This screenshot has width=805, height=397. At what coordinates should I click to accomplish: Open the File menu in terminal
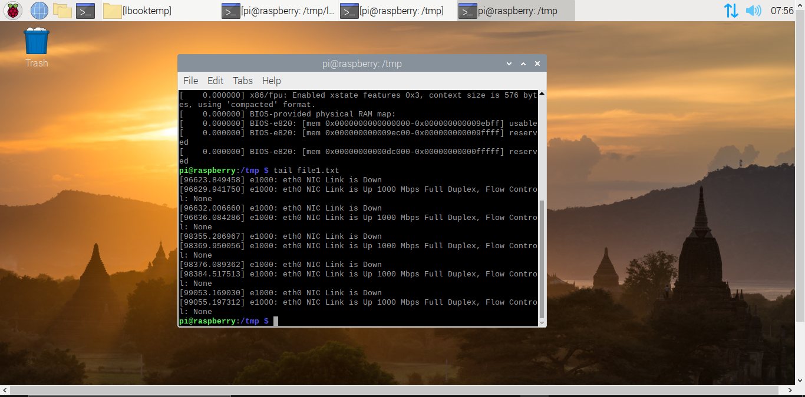[190, 81]
